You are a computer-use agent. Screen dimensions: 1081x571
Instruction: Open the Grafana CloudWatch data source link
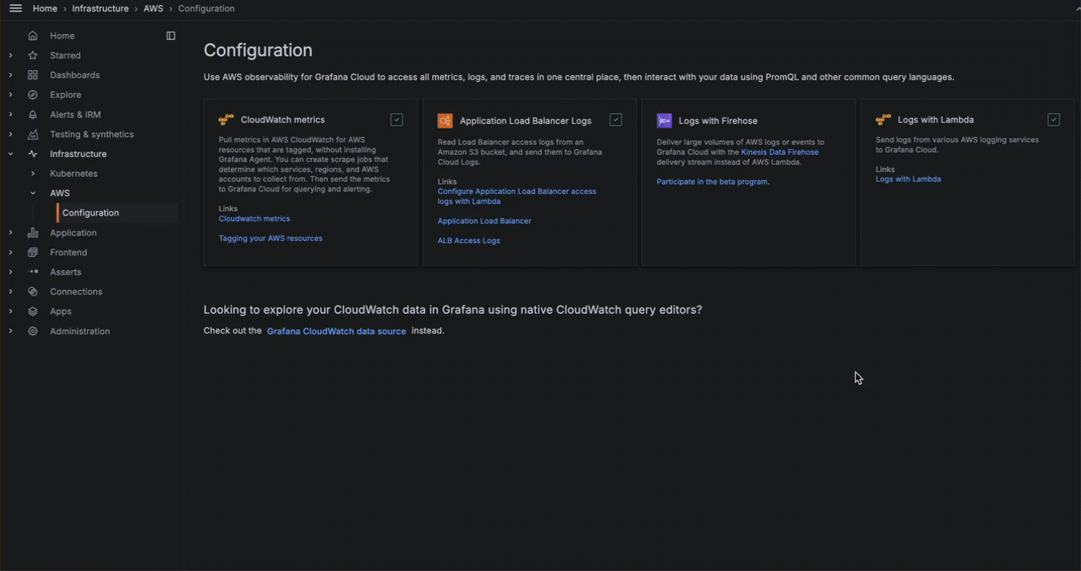[336, 331]
